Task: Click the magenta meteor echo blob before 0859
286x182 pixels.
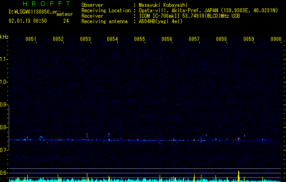Action: 238,139
